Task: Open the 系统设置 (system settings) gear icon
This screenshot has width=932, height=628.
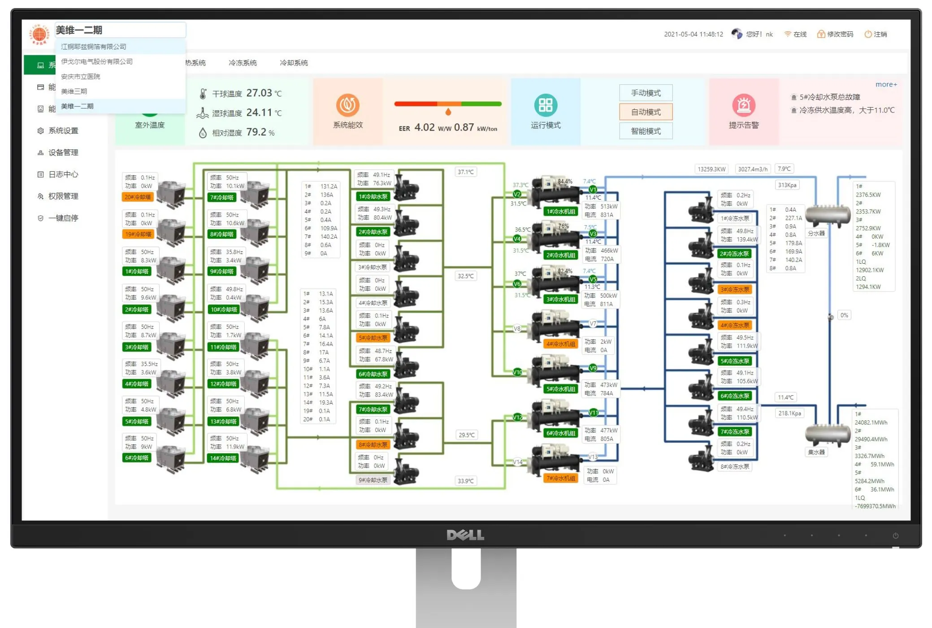Action: point(40,131)
